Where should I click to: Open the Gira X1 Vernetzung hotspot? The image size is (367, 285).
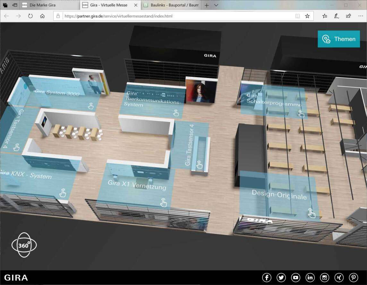coord(136,186)
